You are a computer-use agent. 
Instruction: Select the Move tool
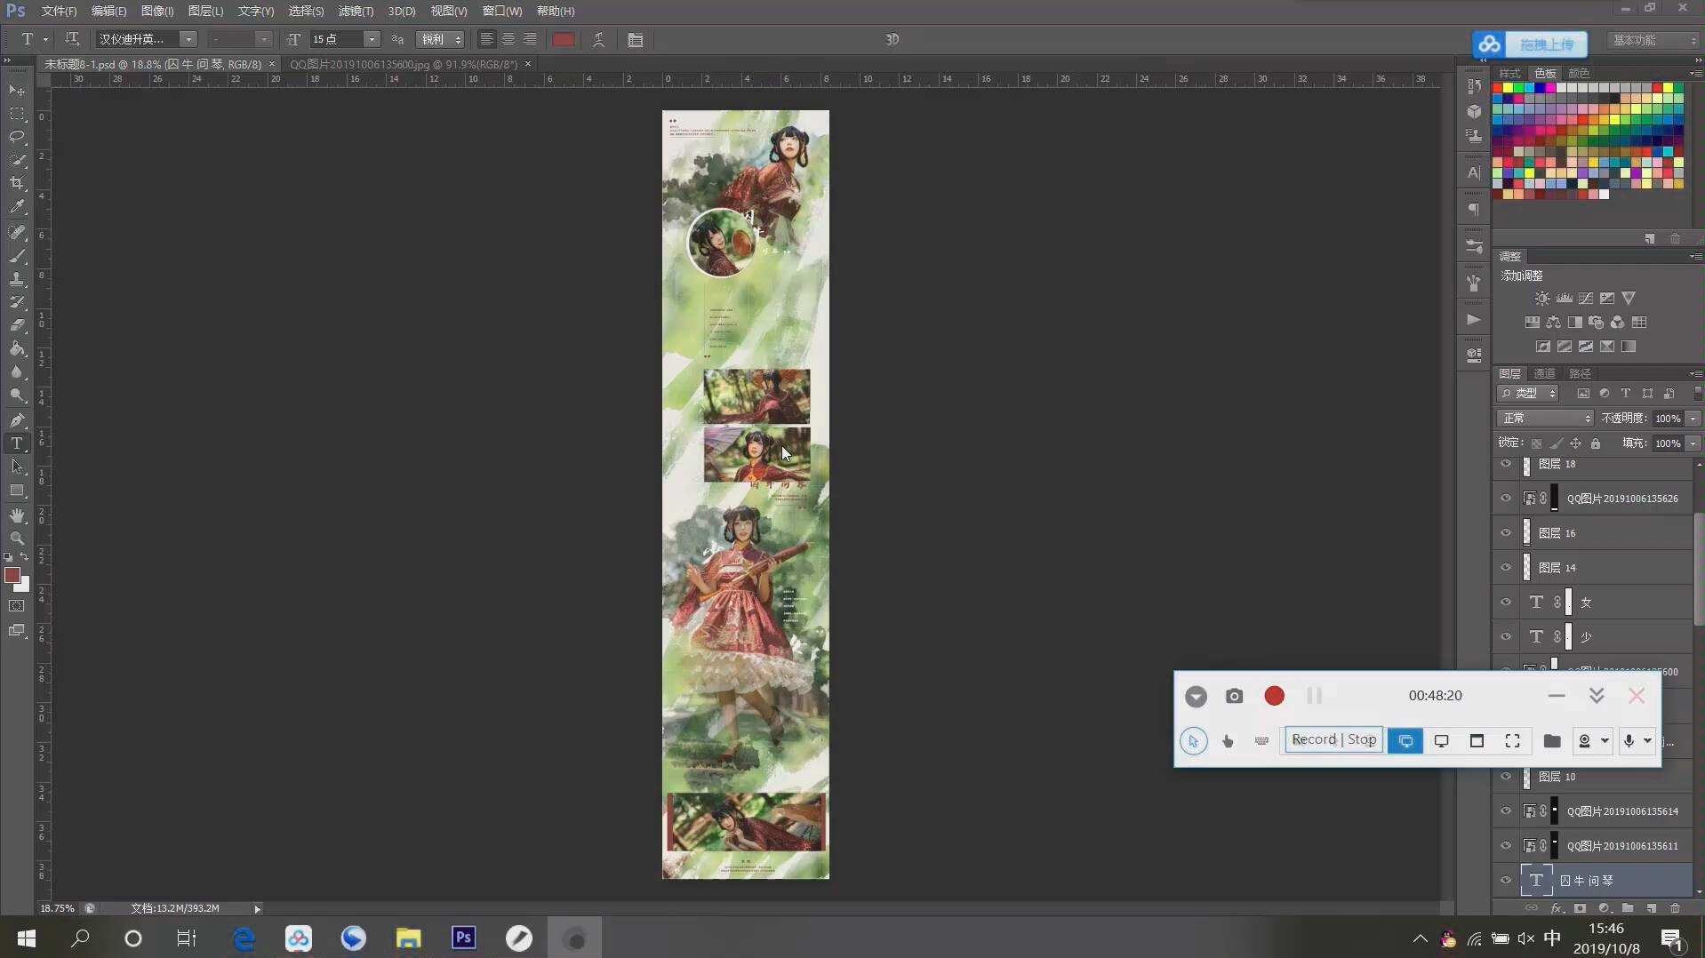(x=17, y=91)
